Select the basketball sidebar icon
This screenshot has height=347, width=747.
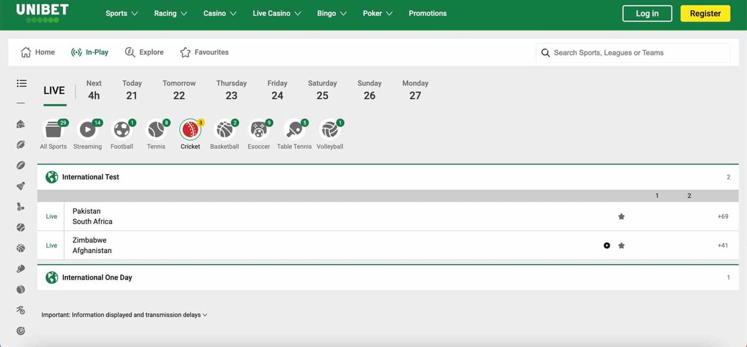pos(21,248)
